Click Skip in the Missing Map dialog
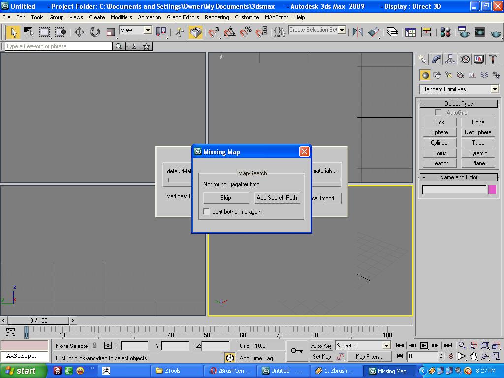The image size is (504, 378). click(225, 198)
